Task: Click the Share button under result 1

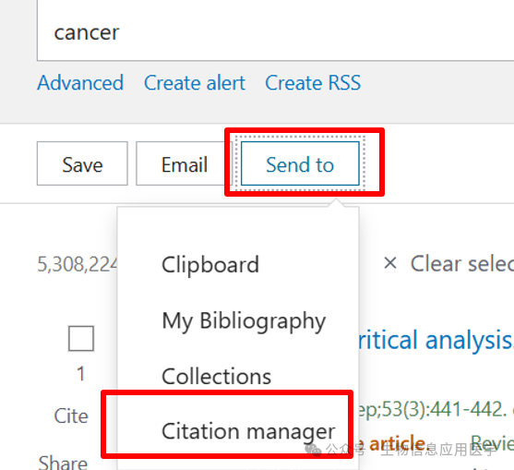Action: coord(63,462)
